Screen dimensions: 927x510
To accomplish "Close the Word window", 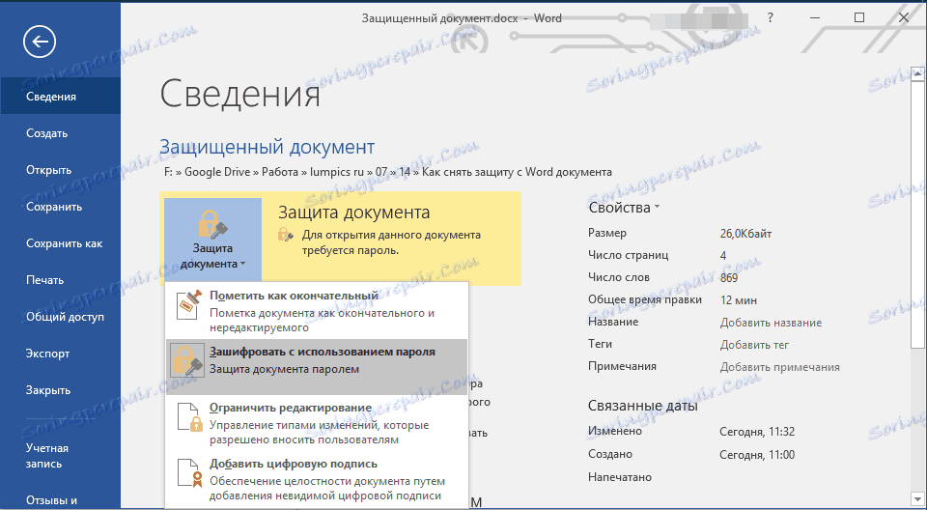I will [x=904, y=17].
